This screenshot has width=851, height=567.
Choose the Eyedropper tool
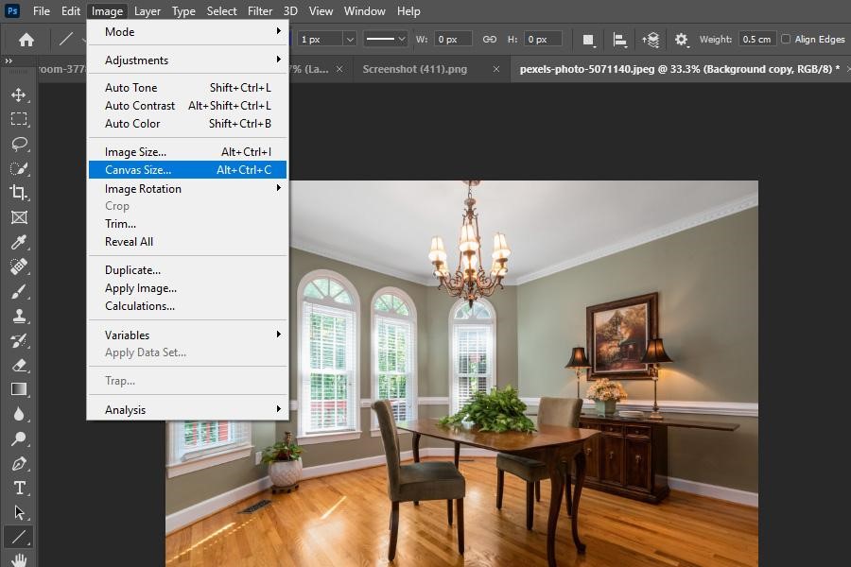[19, 242]
